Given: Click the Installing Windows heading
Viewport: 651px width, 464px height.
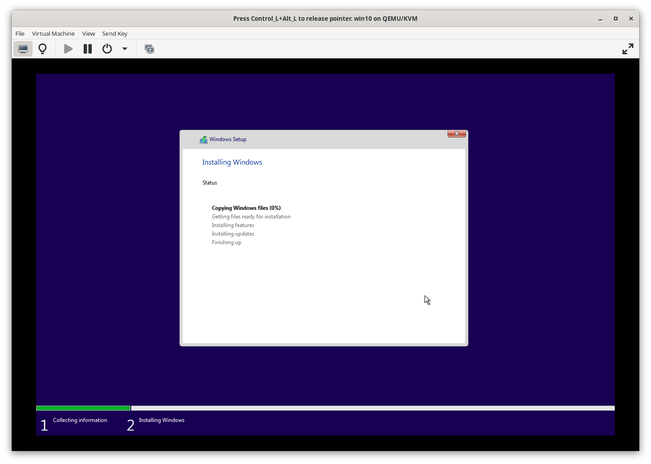Looking at the screenshot, I should (232, 162).
